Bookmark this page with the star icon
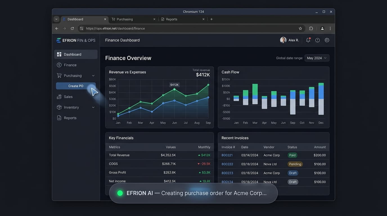The width and height of the screenshot is (387, 216). [300, 28]
